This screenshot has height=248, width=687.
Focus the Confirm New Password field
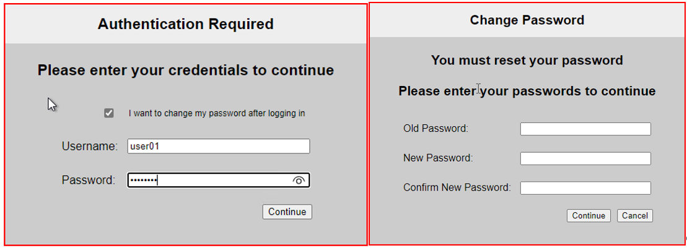click(x=585, y=188)
